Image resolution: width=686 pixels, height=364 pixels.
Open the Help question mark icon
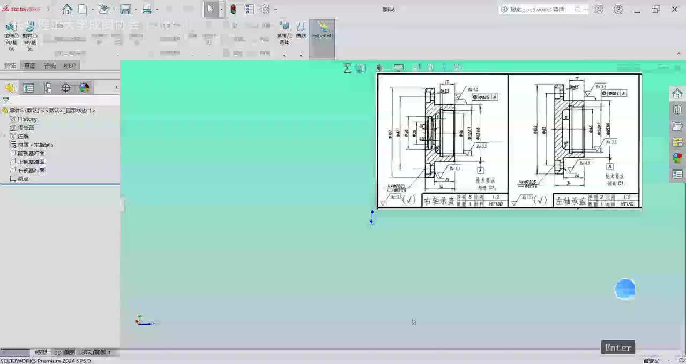tap(618, 9)
